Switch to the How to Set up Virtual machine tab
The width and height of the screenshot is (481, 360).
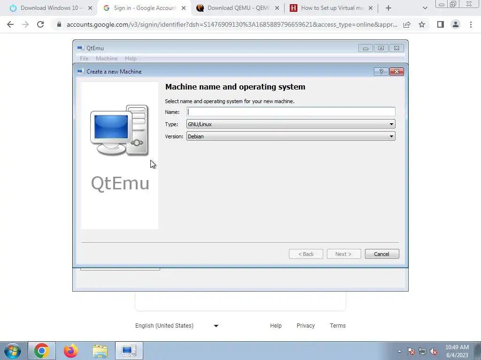[x=331, y=8]
